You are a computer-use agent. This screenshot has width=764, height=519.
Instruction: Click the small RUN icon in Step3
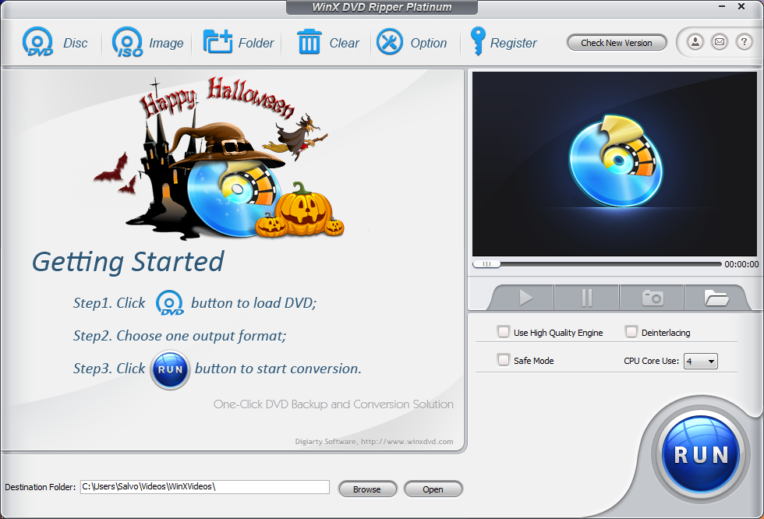pos(170,369)
